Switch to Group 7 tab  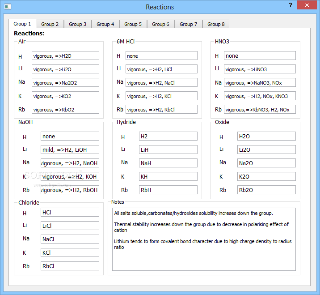[x=188, y=24]
